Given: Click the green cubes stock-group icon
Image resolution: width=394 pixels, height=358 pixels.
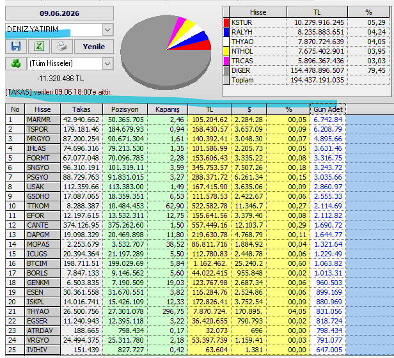Looking at the screenshot, I should (16, 63).
